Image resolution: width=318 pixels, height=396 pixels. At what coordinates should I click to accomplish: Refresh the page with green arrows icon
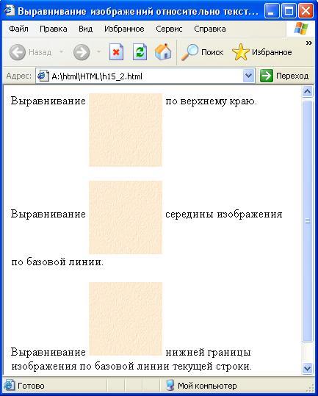click(x=140, y=51)
